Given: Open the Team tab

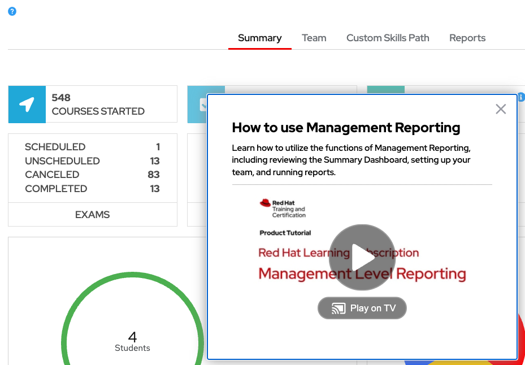Looking at the screenshot, I should pyautogui.click(x=314, y=38).
